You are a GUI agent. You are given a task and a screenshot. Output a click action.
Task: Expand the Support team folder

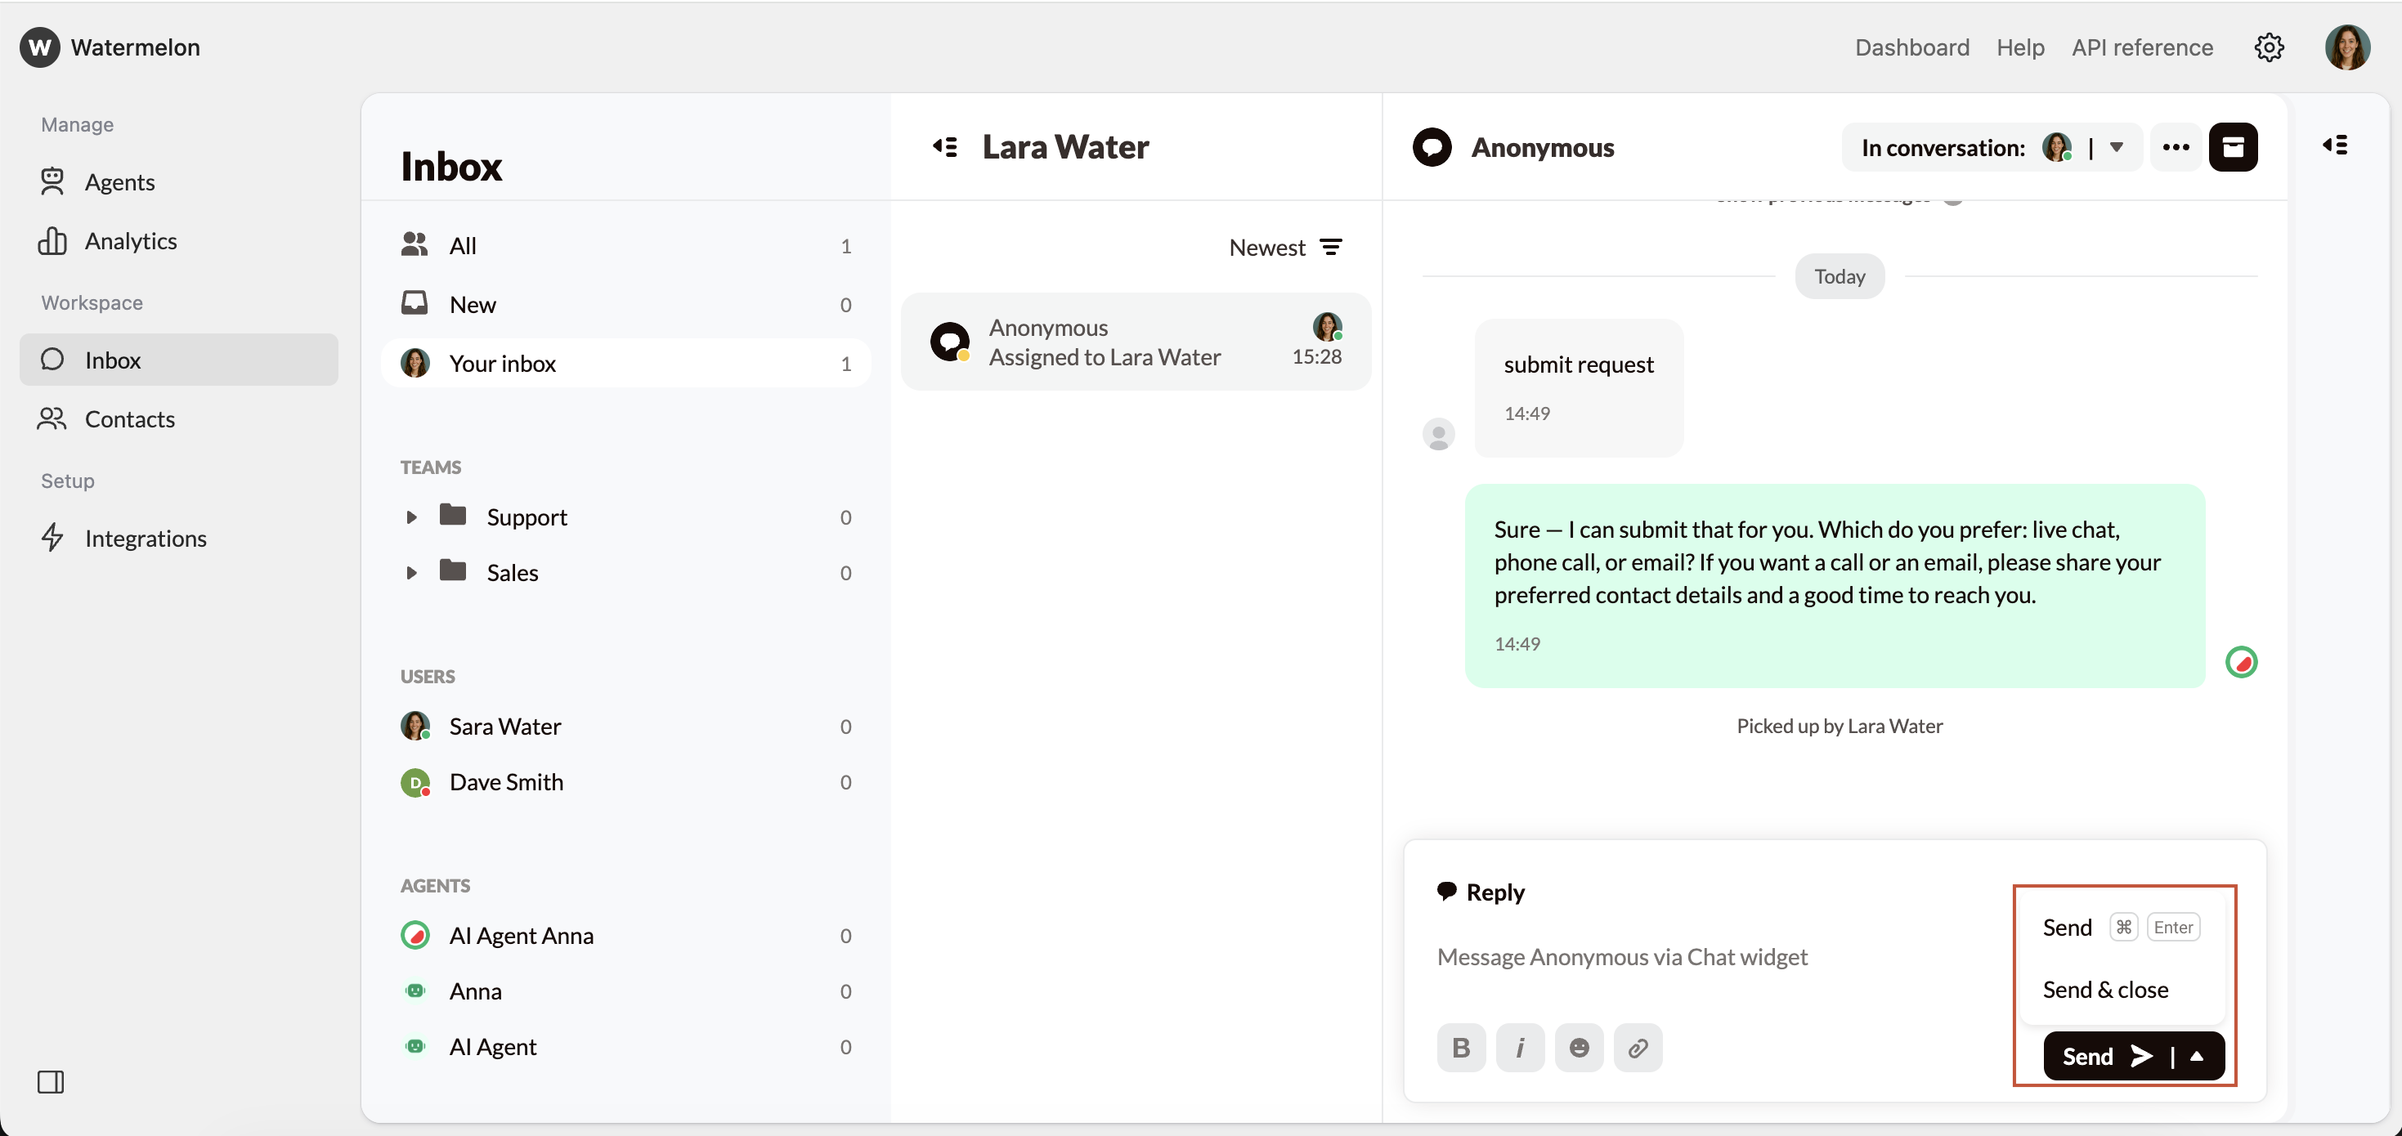pos(413,517)
